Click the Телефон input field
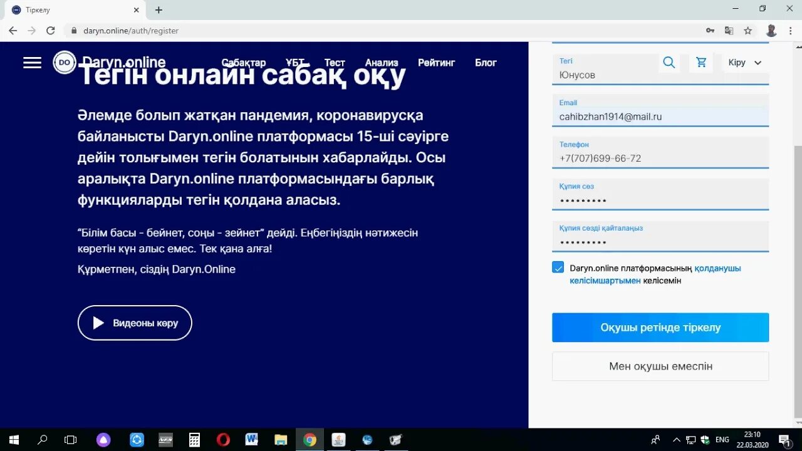 click(x=660, y=152)
